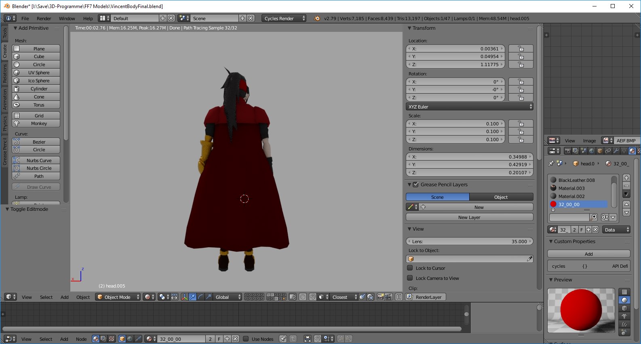641x344 pixels.
Task: Open the Cycles Render engine dropdown
Action: 284,19
